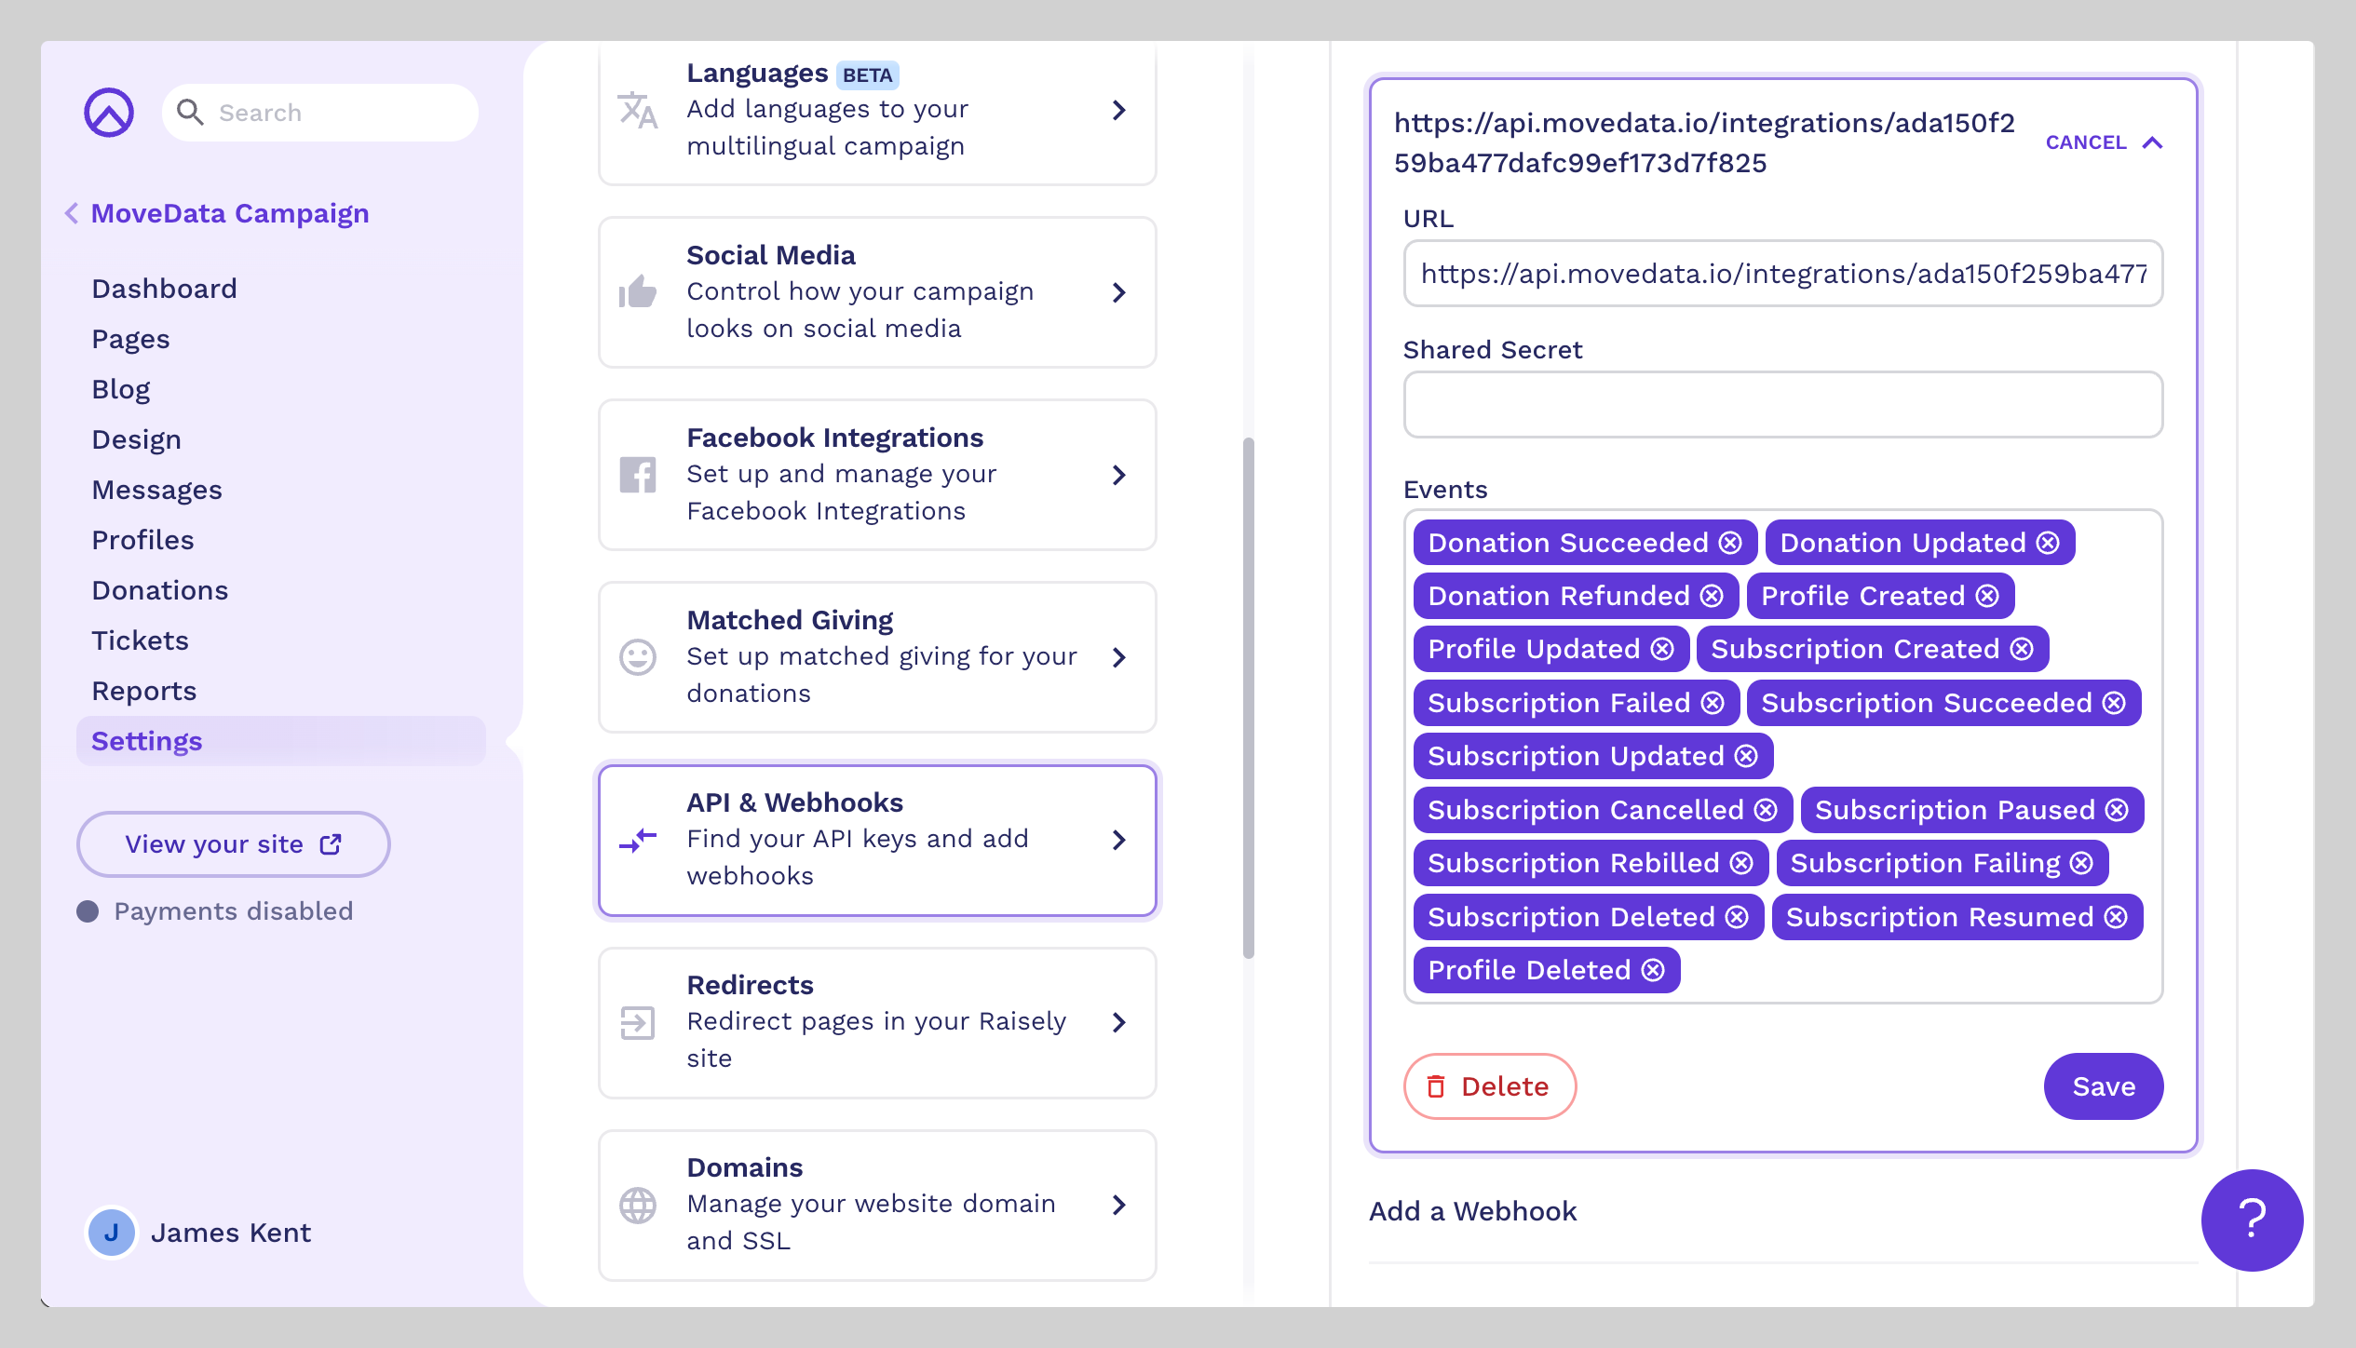Click the Facebook Integrations icon

(x=638, y=475)
